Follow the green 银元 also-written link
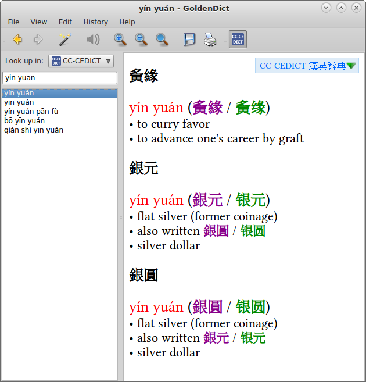This screenshot has width=366, height=382. (253, 338)
